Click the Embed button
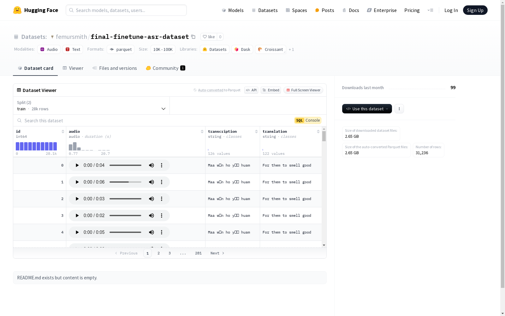 tap(271, 90)
